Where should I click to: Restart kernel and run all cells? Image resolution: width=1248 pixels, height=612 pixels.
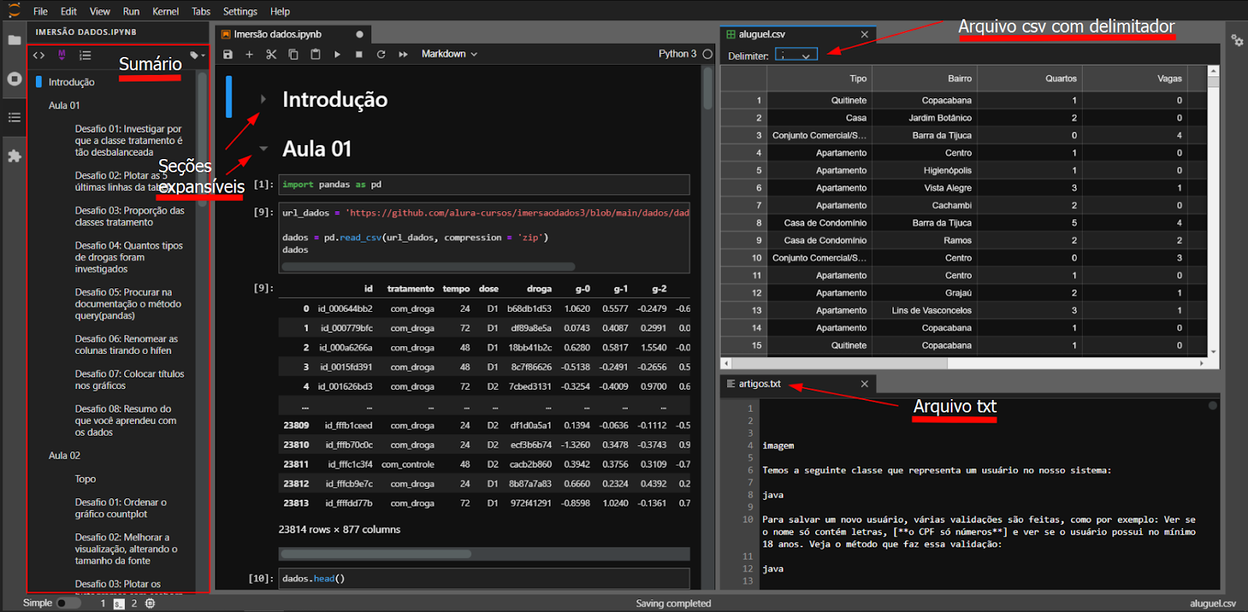pos(402,55)
